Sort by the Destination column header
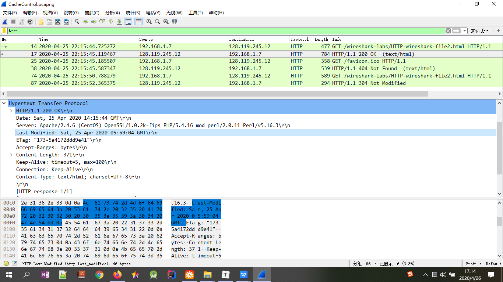 tap(258, 39)
